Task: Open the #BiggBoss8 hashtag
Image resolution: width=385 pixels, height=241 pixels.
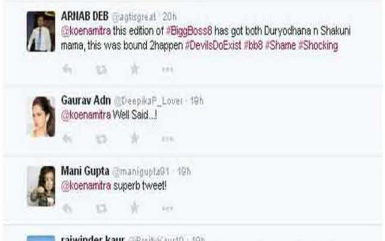Action: (x=189, y=31)
